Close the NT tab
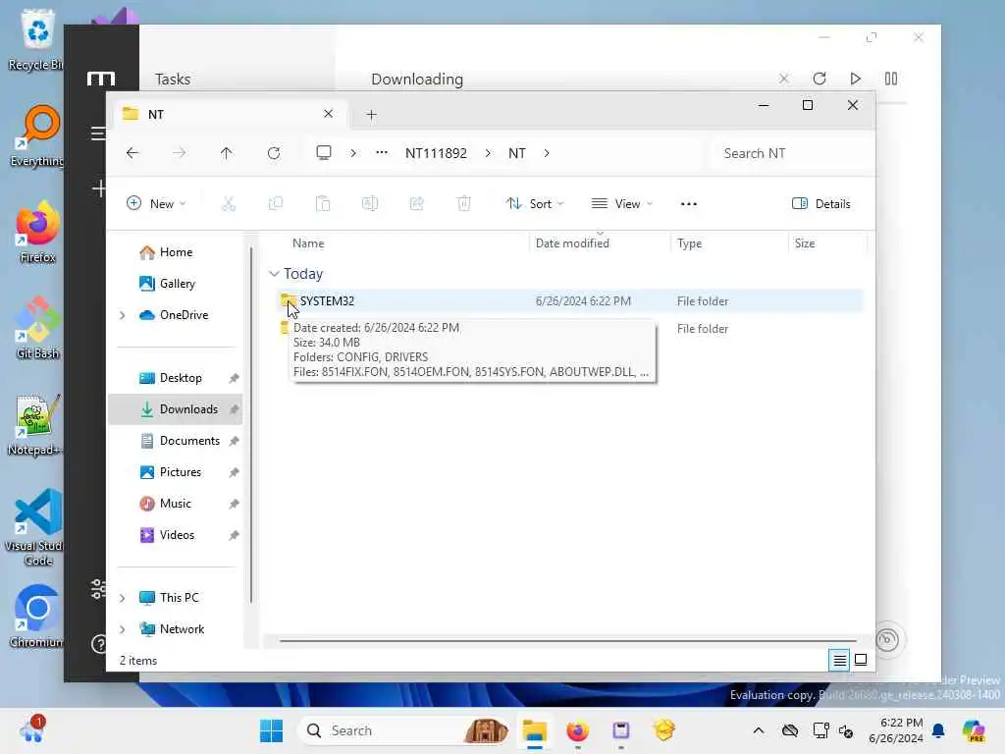This screenshot has height=754, width=1005. click(x=328, y=114)
